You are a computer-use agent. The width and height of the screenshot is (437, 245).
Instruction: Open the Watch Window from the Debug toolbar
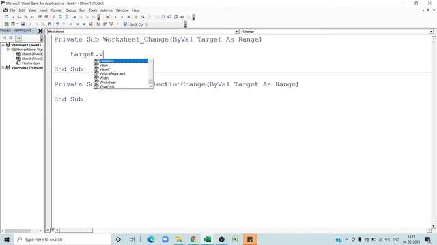tap(176, 17)
